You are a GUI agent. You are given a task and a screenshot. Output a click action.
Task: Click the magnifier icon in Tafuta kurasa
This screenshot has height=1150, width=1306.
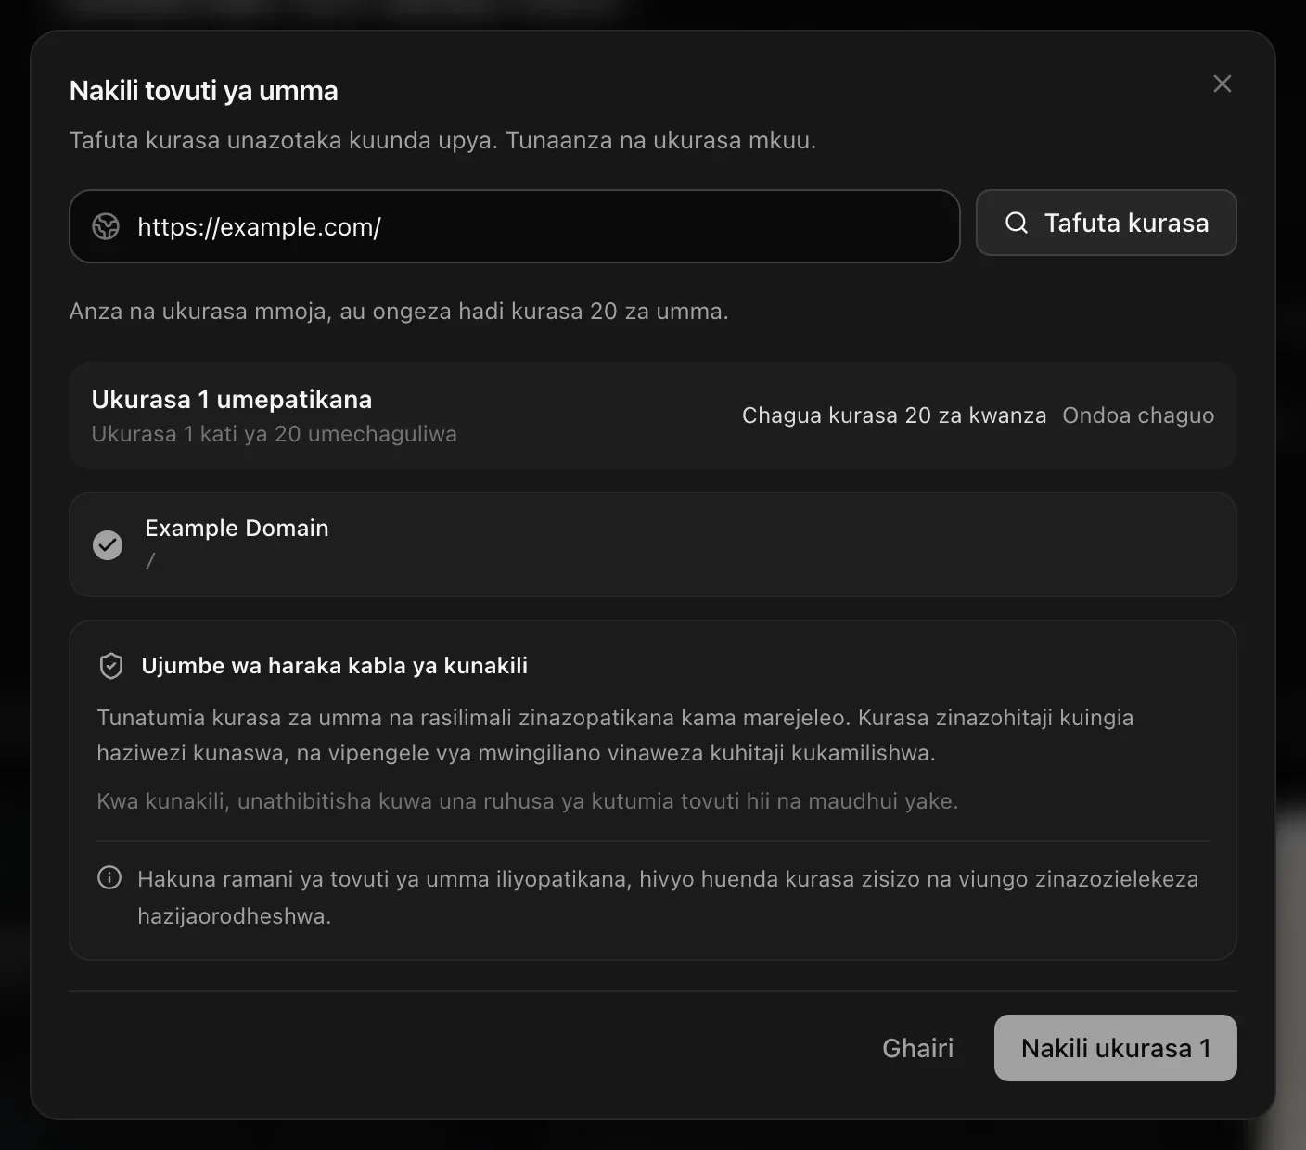[1017, 223]
